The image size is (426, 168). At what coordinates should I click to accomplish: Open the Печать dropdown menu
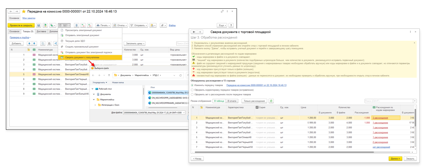pyautogui.click(x=103, y=25)
